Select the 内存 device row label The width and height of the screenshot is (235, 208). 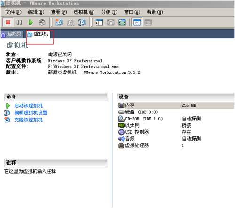point(130,105)
